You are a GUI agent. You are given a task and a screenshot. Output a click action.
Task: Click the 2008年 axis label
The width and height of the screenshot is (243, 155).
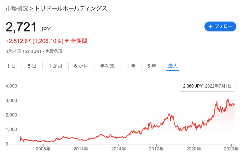pos(43,149)
